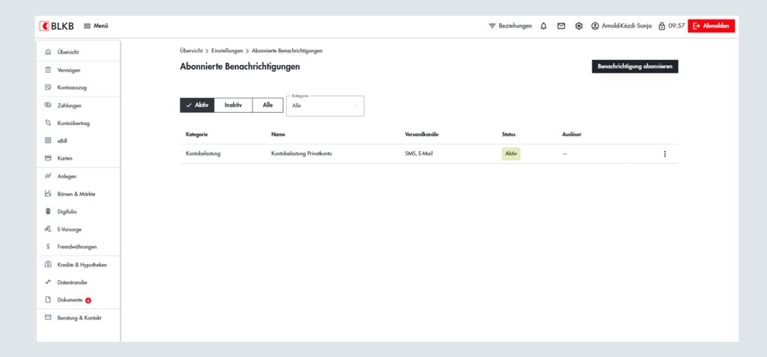Click the Datentransfer icon

click(x=48, y=282)
